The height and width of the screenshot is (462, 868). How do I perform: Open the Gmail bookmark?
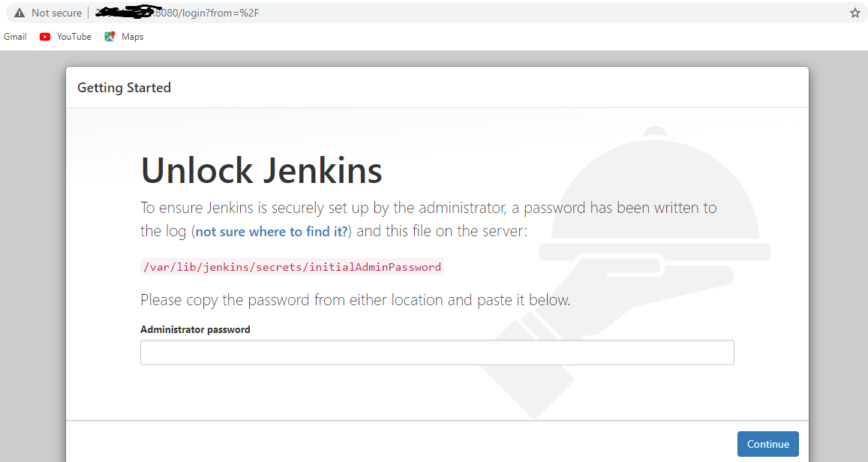(x=15, y=37)
